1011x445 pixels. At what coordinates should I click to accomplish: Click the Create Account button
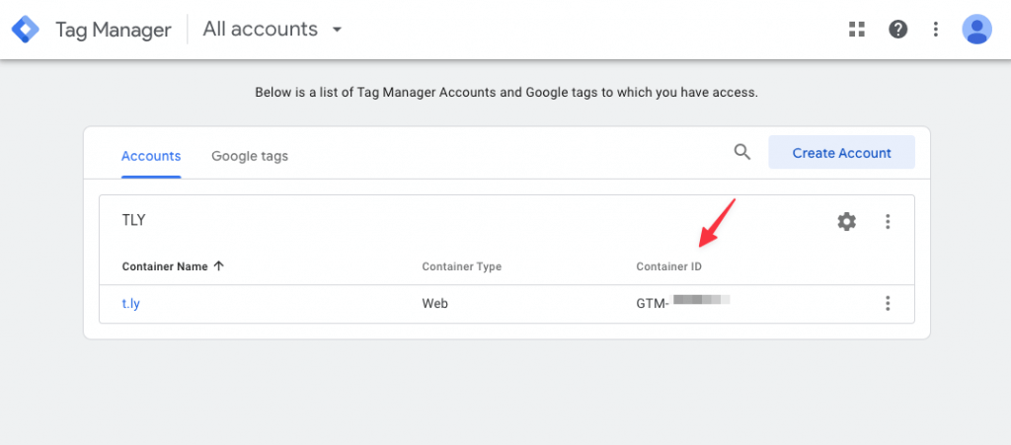click(841, 153)
